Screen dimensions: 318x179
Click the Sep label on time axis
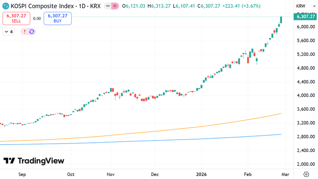[x=22, y=174]
